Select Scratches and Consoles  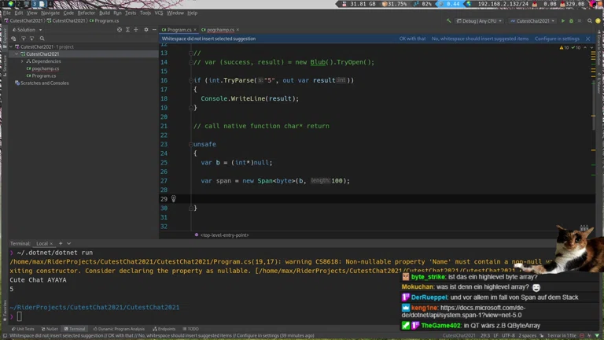click(42, 83)
